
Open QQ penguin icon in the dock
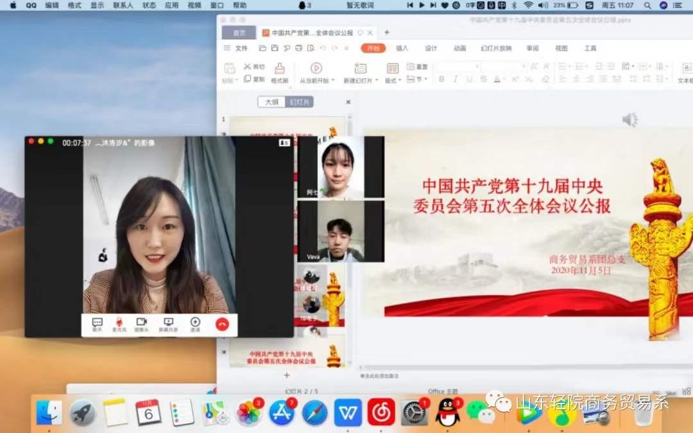click(447, 412)
